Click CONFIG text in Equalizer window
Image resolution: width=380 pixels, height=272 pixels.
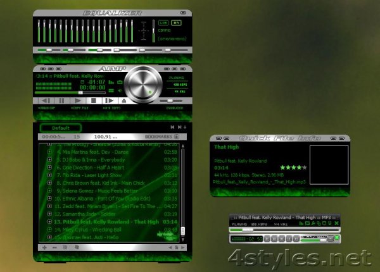(x=164, y=30)
